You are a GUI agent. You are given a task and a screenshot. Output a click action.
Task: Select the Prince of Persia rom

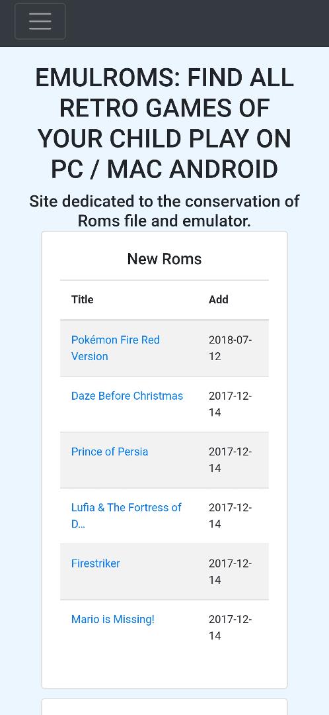tap(110, 452)
